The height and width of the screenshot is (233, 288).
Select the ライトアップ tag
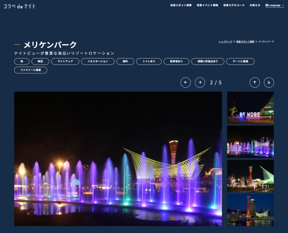click(65, 61)
